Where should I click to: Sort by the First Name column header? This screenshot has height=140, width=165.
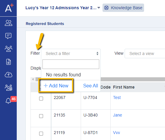click(124, 87)
